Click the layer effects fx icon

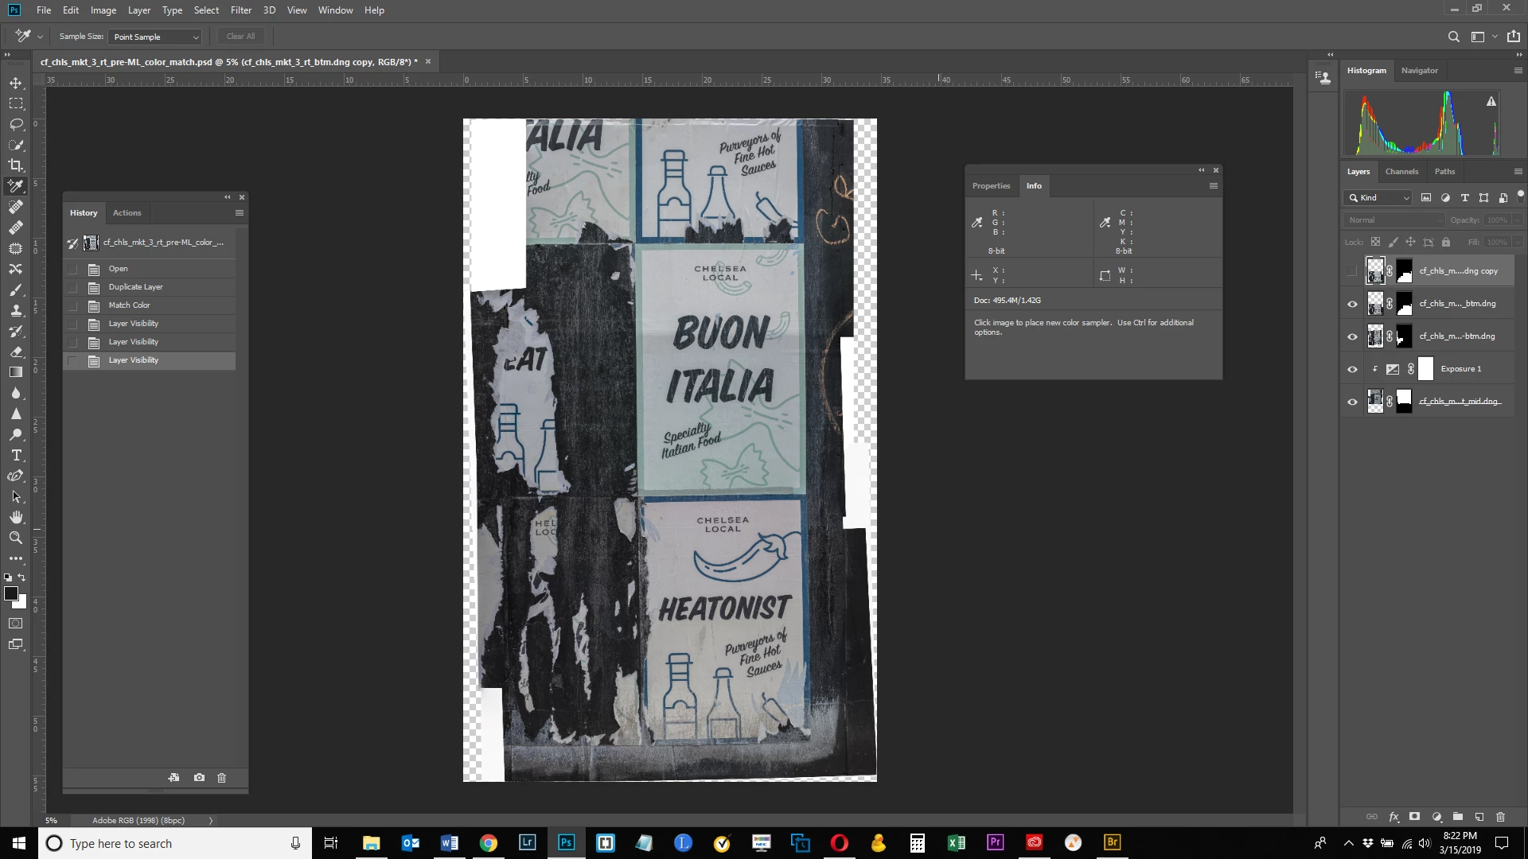tap(1394, 817)
